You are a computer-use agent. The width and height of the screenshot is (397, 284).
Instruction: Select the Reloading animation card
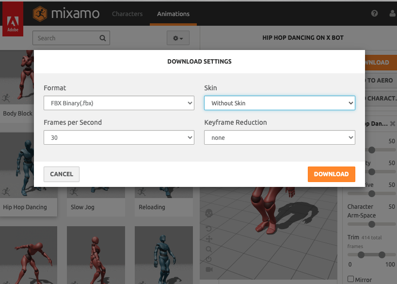(164, 201)
